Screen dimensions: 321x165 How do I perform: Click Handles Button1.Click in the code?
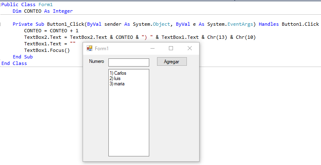[289, 24]
